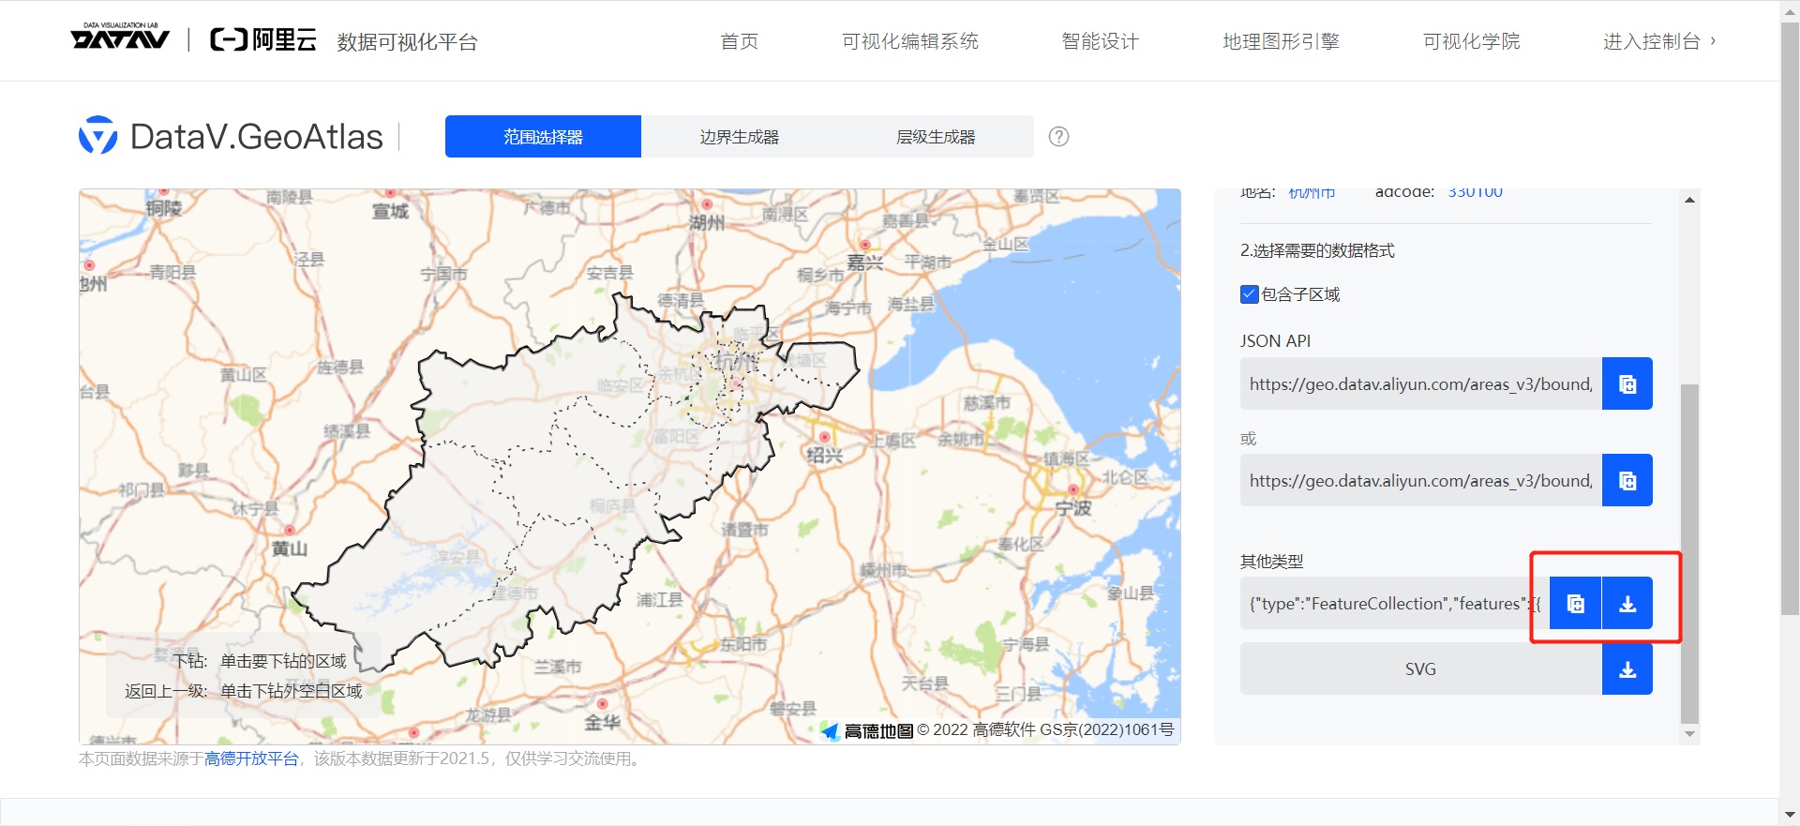The image size is (1800, 826).
Task: Open the 高德开放平台 link
Action: coord(251,758)
